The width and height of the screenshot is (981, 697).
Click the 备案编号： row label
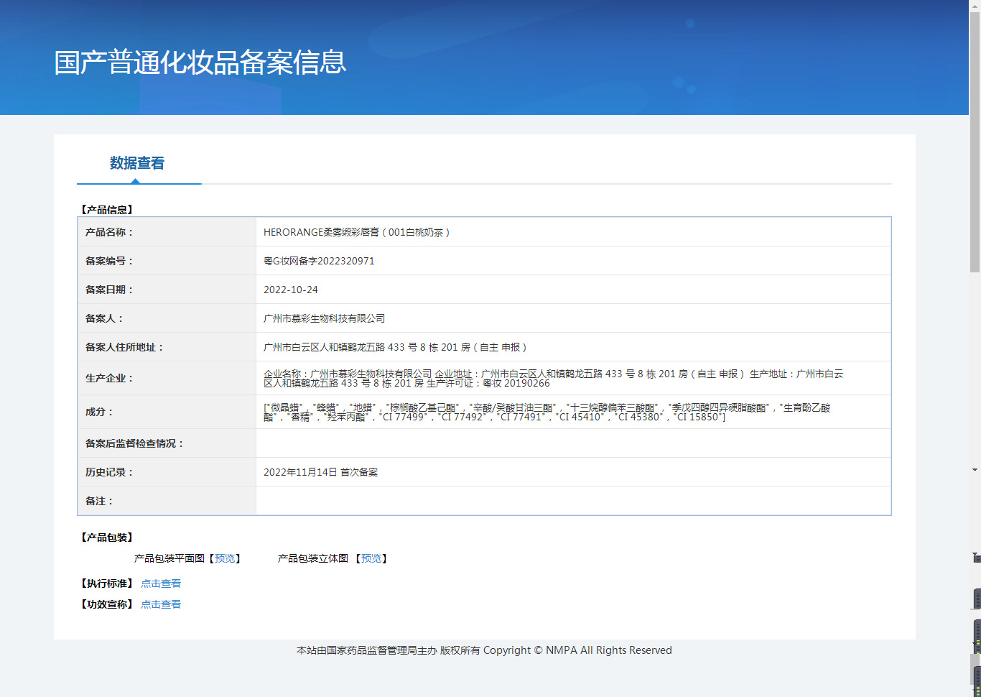[110, 261]
